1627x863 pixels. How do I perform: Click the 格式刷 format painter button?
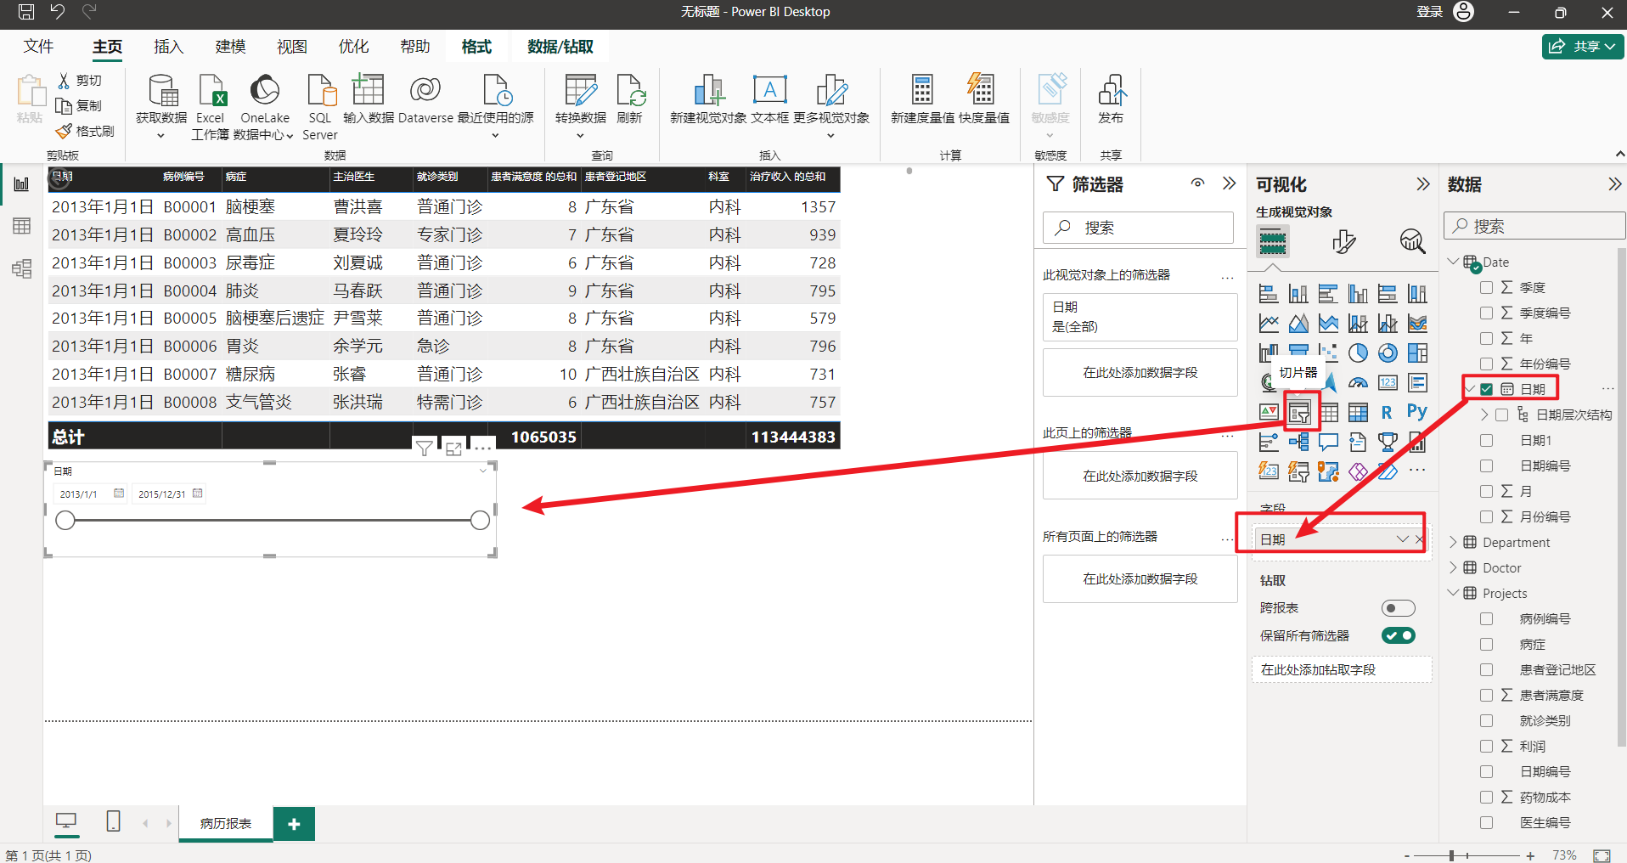85,131
